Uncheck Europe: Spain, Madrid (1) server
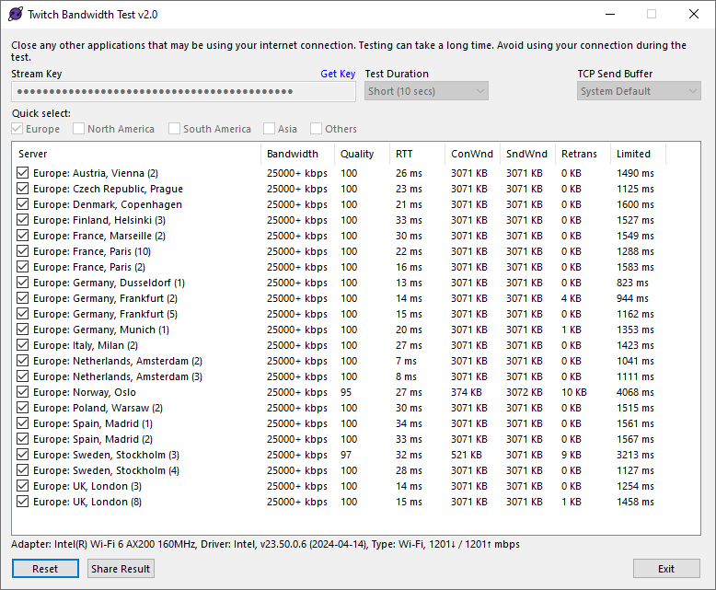The image size is (716, 590). [x=22, y=423]
